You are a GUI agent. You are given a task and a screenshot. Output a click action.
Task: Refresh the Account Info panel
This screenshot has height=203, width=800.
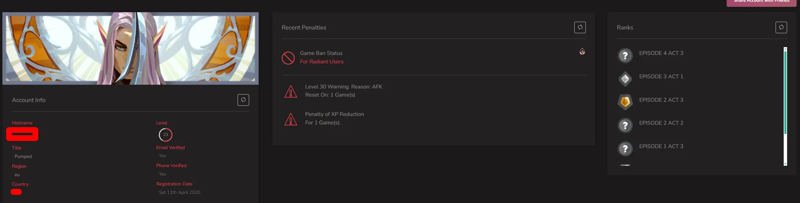click(243, 100)
